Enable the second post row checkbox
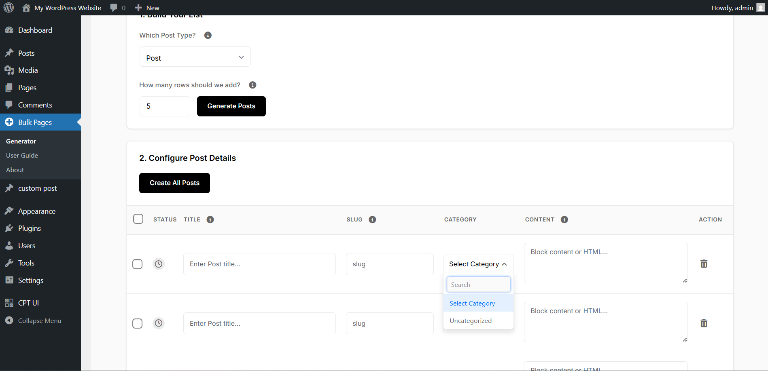The width and height of the screenshot is (768, 371). [138, 323]
